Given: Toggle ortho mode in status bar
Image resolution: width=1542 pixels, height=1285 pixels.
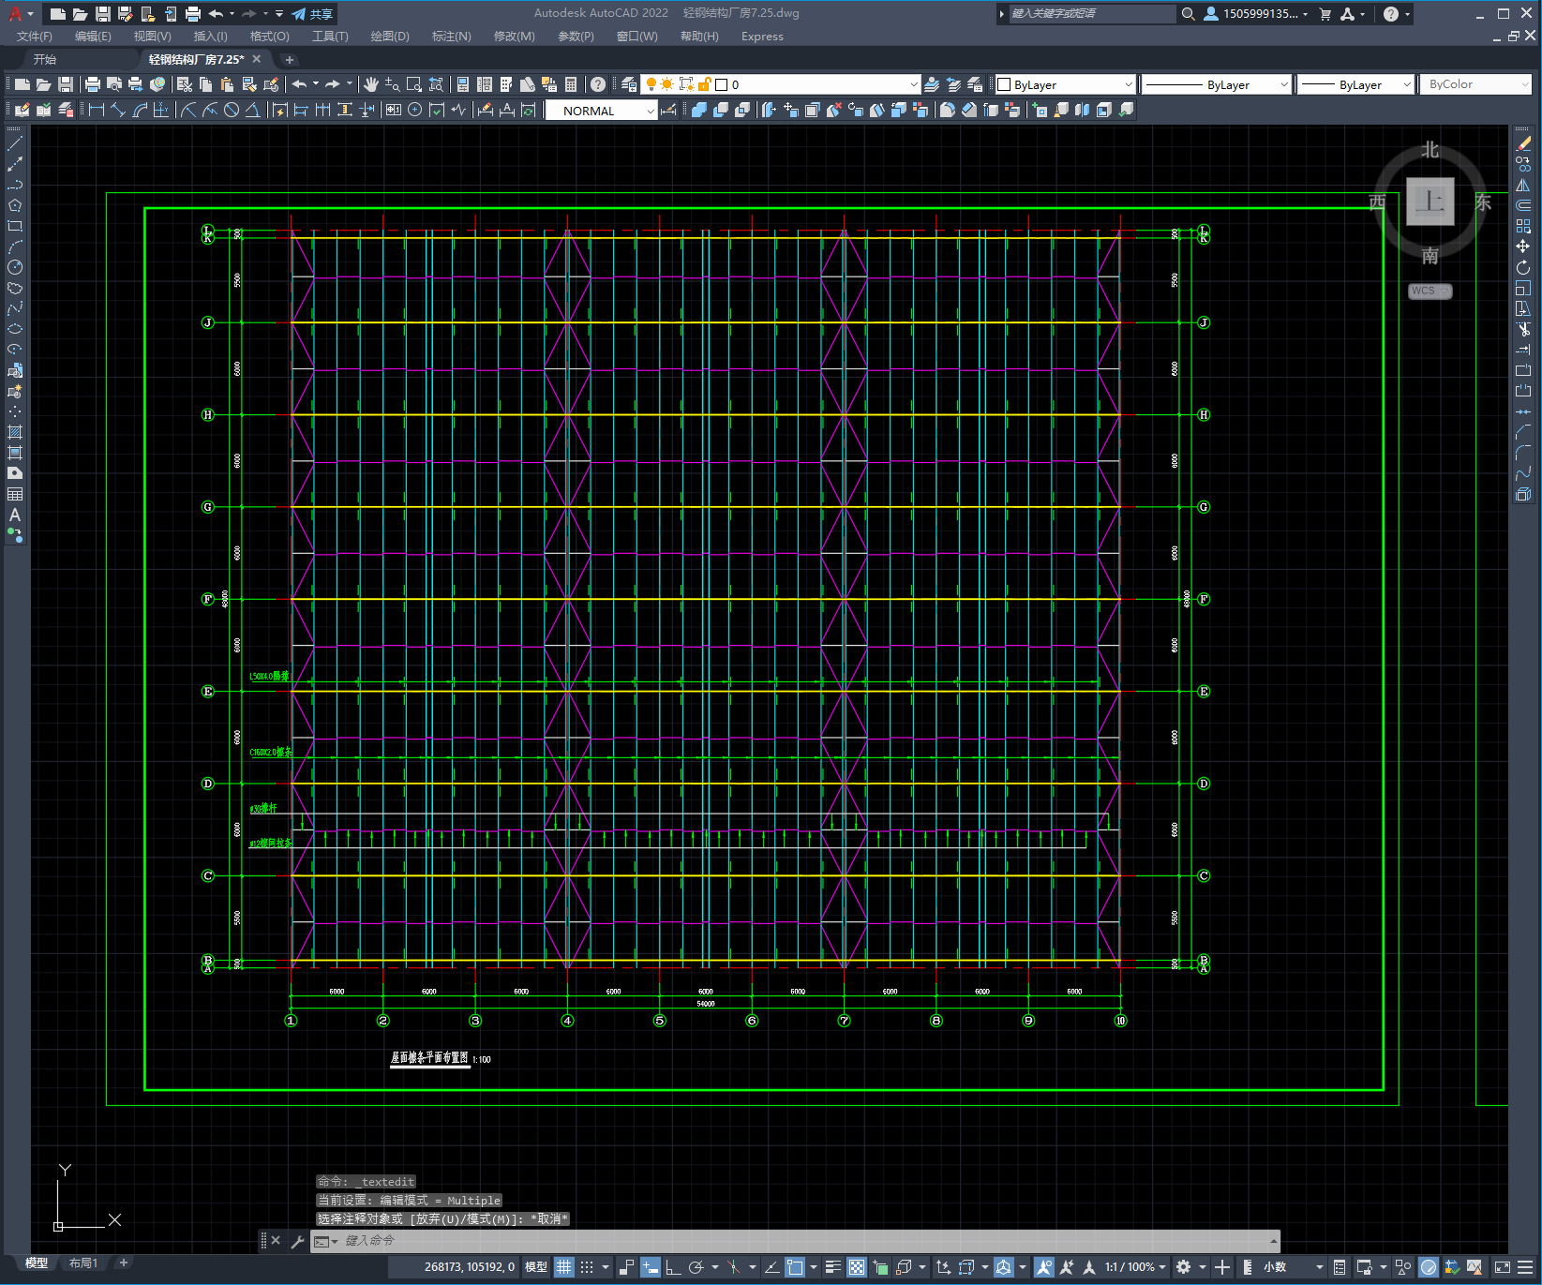Looking at the screenshot, I should [x=673, y=1267].
